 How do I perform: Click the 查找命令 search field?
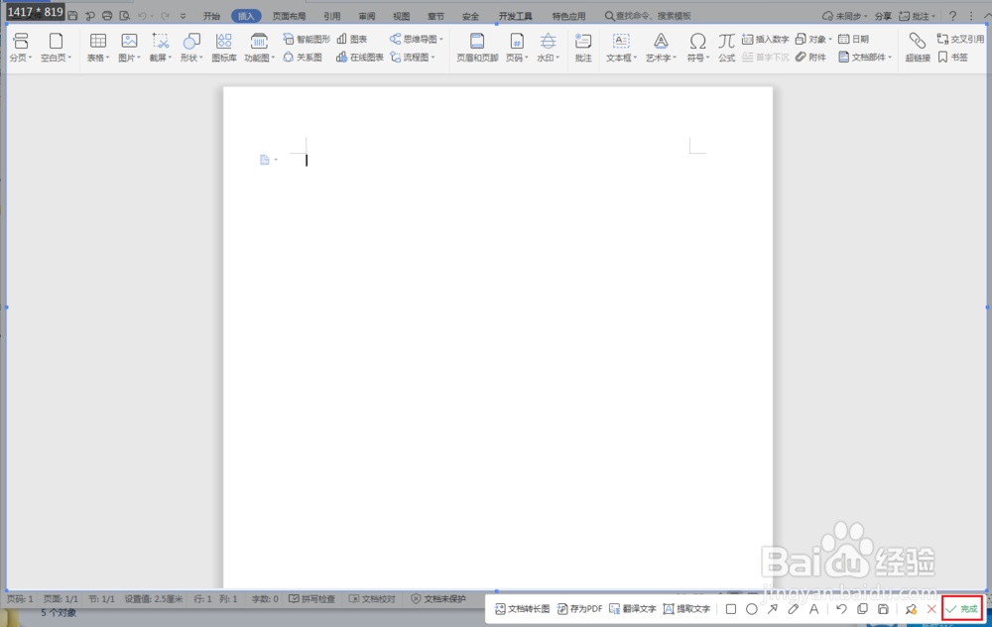point(648,16)
